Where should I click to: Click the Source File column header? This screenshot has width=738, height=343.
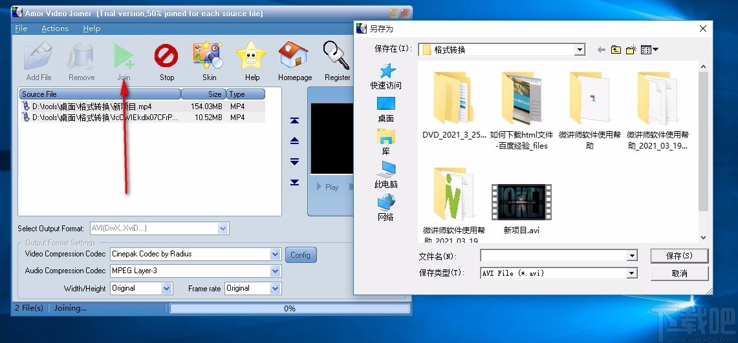(100, 94)
